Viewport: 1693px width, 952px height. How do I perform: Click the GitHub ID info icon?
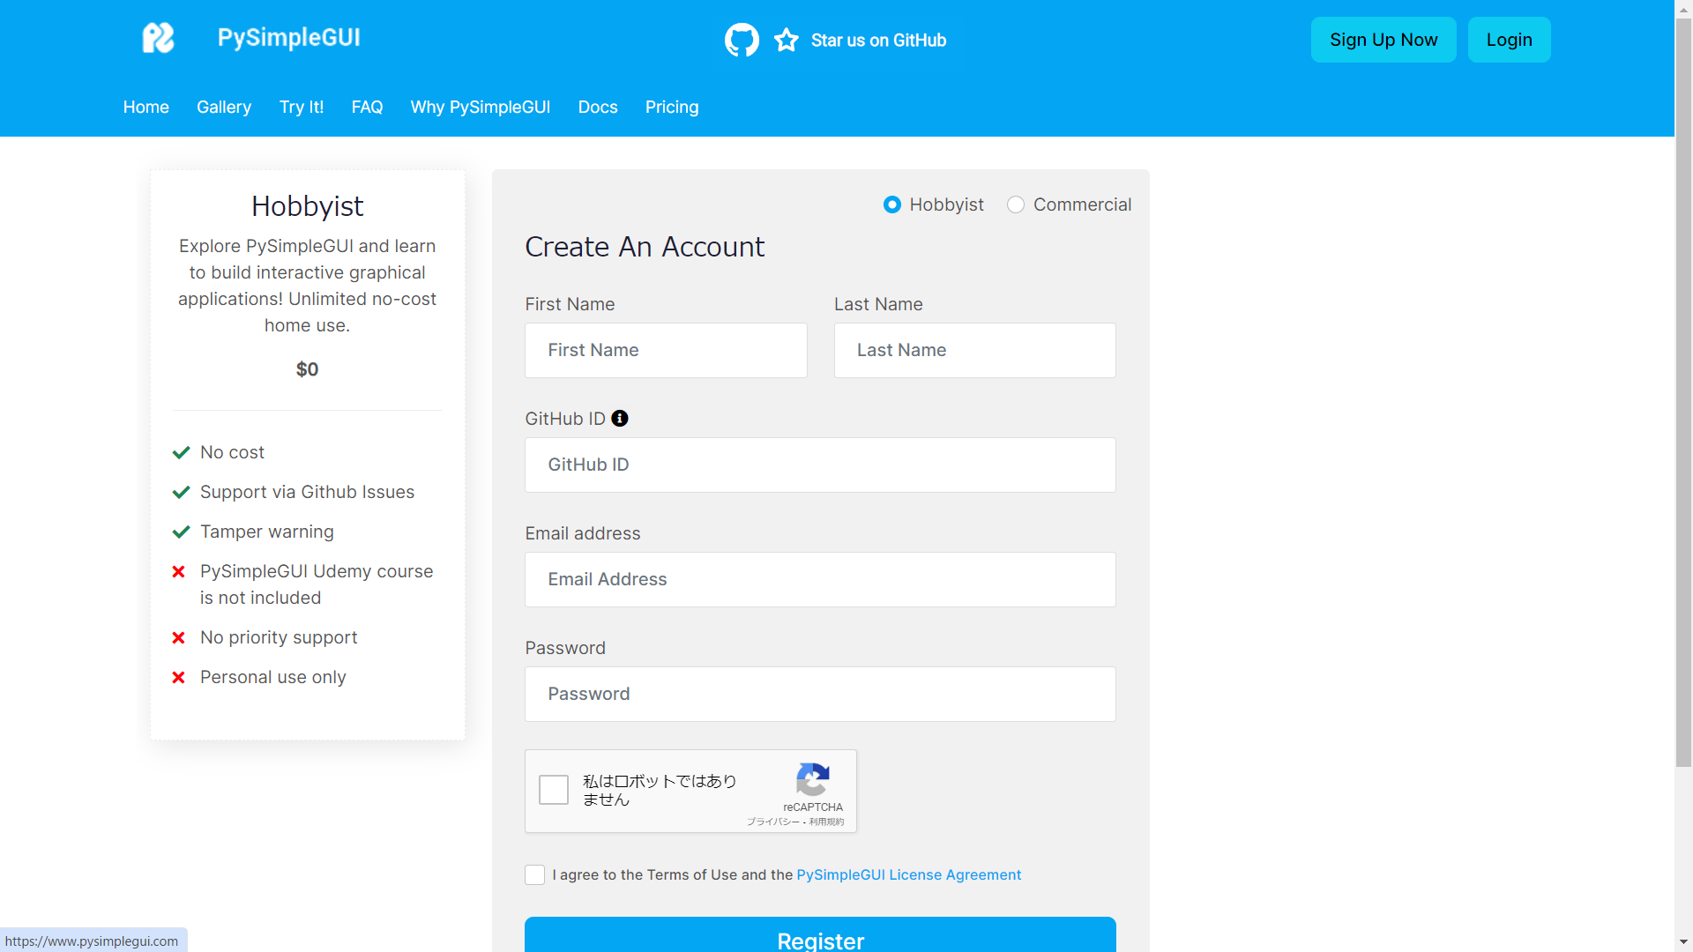[620, 419]
